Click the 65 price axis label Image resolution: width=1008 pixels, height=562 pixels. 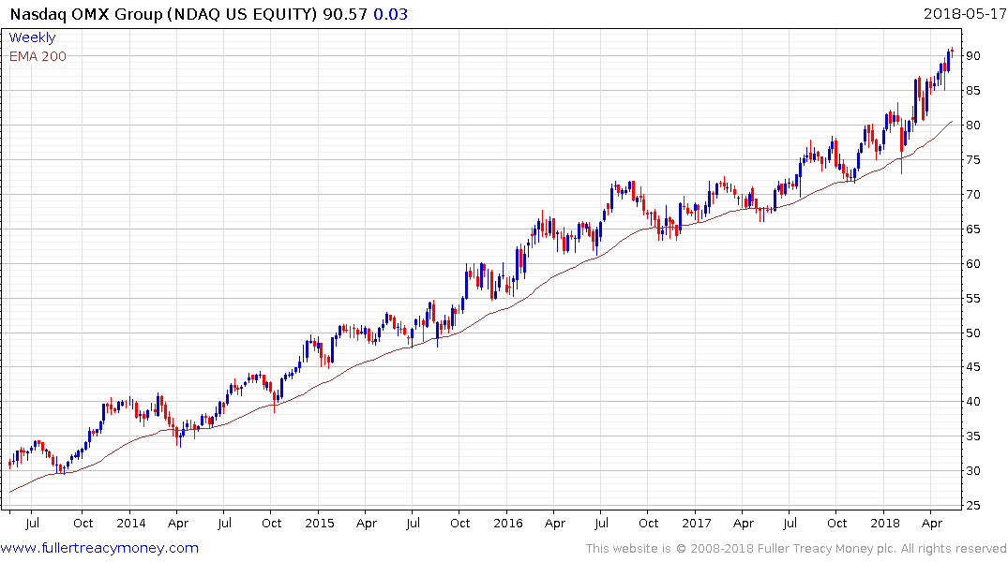click(973, 229)
